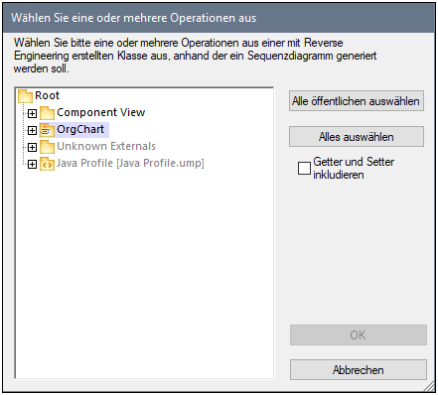The image size is (438, 395).
Task: Confirm with the OK button
Action: tap(359, 334)
